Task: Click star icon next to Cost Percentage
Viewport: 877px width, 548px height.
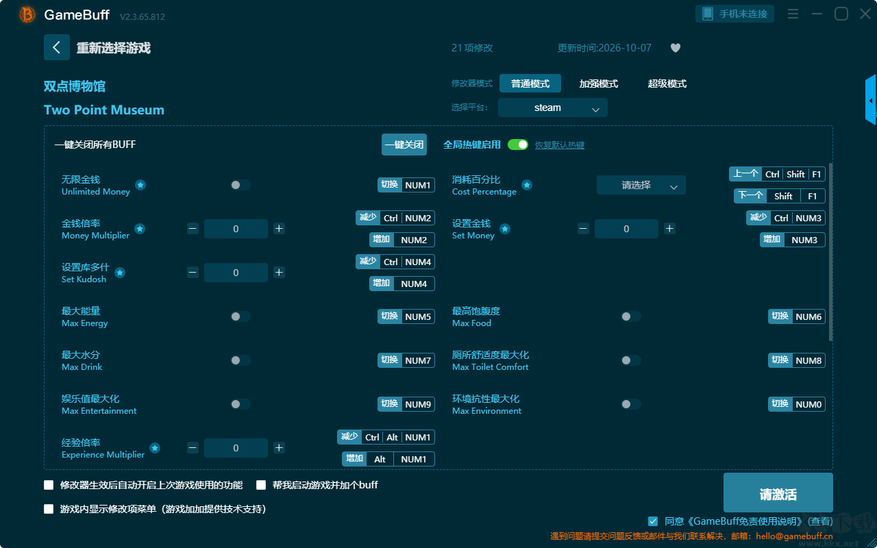Action: tap(527, 185)
